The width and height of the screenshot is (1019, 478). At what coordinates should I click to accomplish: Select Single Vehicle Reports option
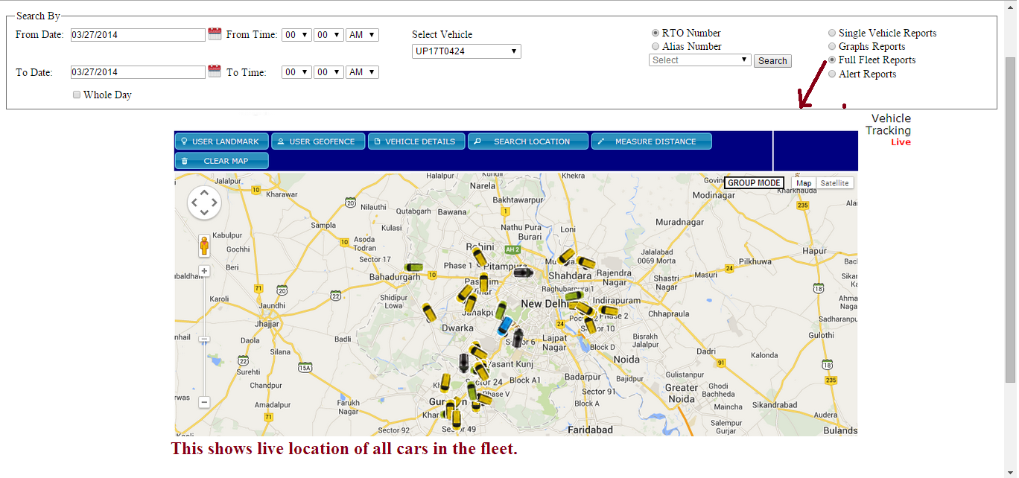coord(832,33)
